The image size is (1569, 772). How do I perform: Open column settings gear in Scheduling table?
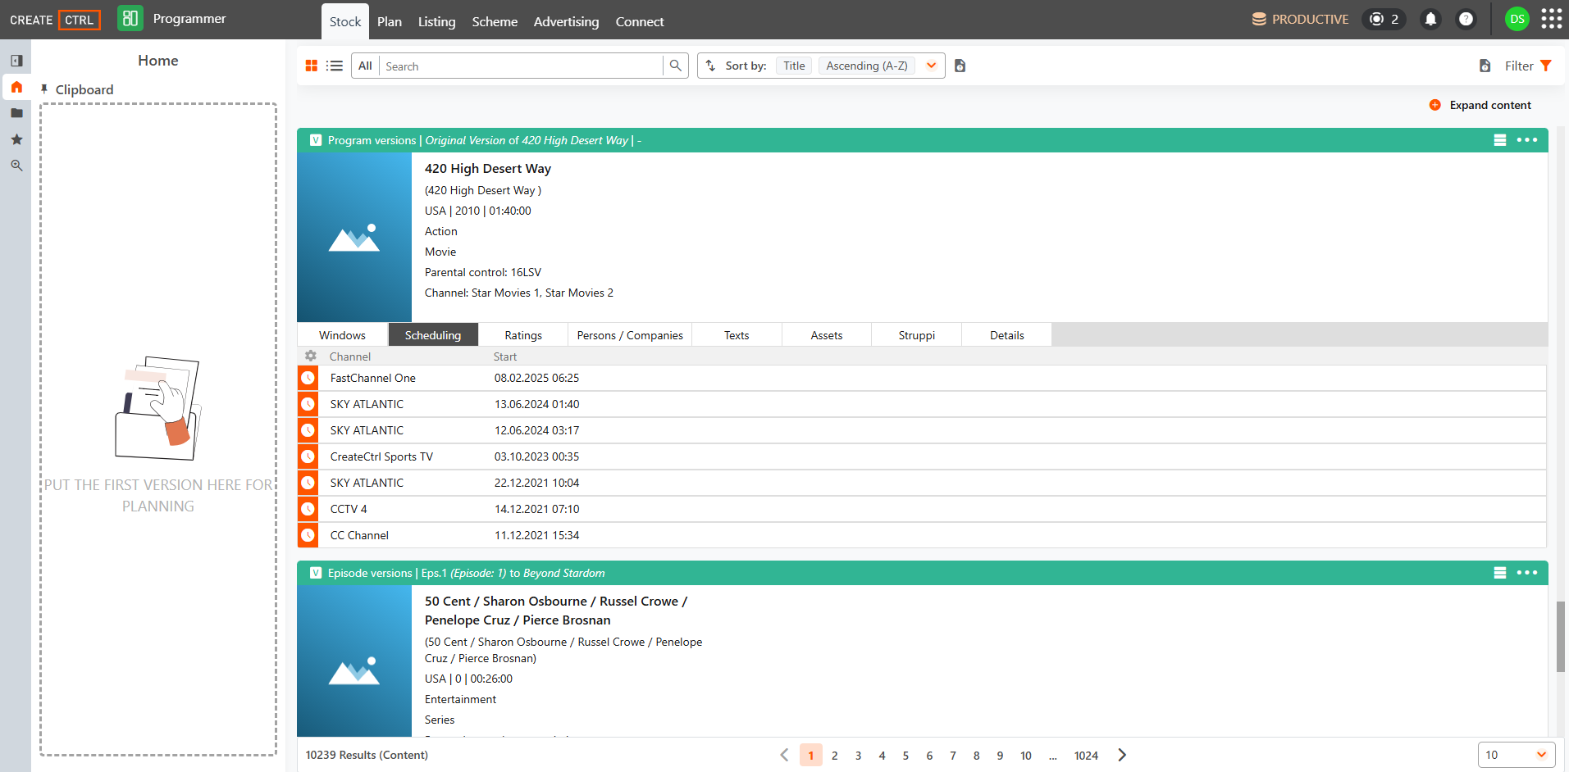311,356
